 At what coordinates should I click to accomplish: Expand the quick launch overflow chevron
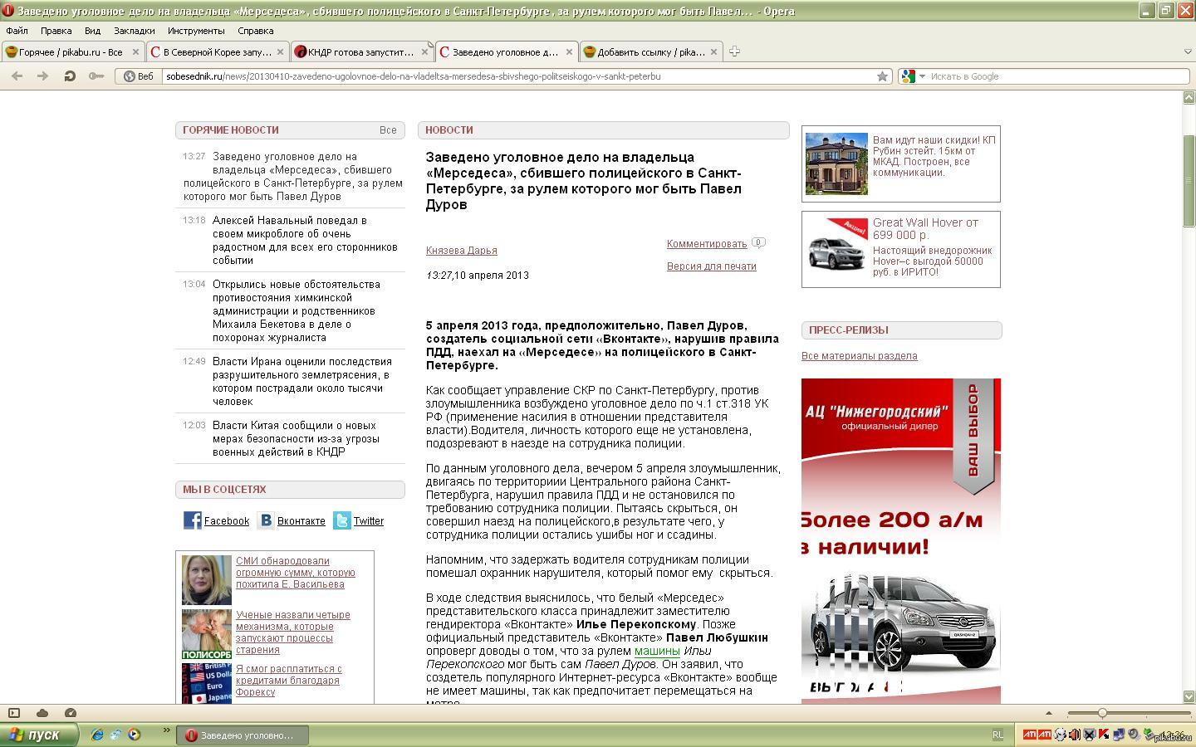coord(166,732)
